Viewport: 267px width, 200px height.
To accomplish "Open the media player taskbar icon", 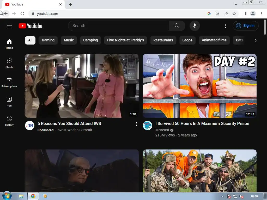I will 45,196.
